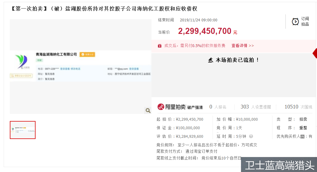Click 竞价周期 1天 entry
Image resolution: width=317 pixels, height=172 pixels.
pyautogui.click(x=229, y=128)
